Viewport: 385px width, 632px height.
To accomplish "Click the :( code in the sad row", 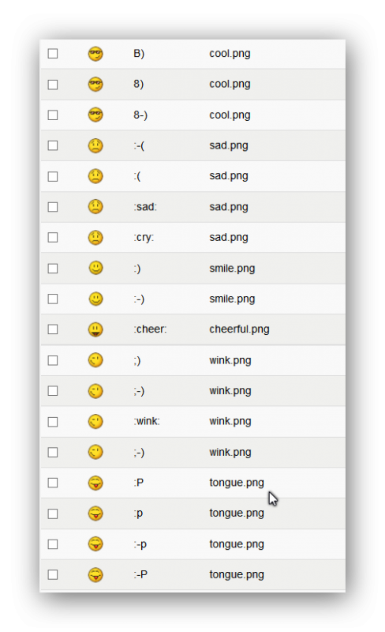I will click(137, 176).
